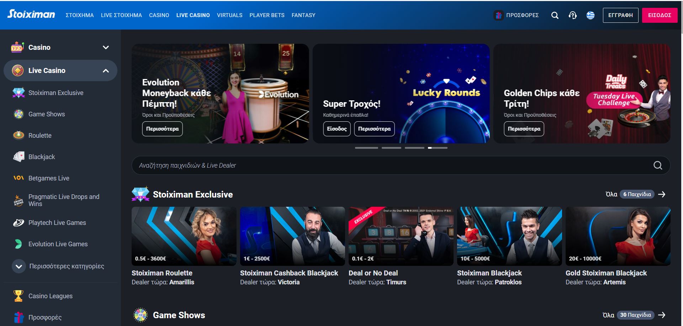This screenshot has width=683, height=326.
Task: Open Roulette category in sidebar
Action: click(x=40, y=136)
